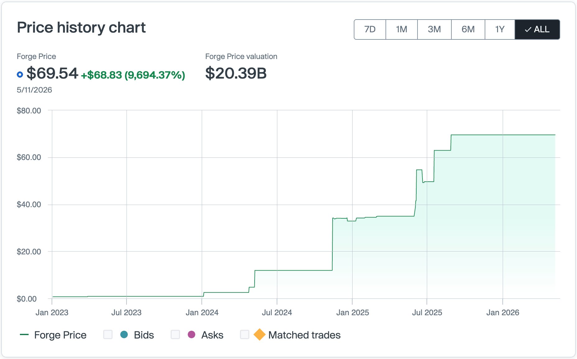The height and width of the screenshot is (359, 577).
Task: Switch to the 3M range
Action: pyautogui.click(x=434, y=30)
